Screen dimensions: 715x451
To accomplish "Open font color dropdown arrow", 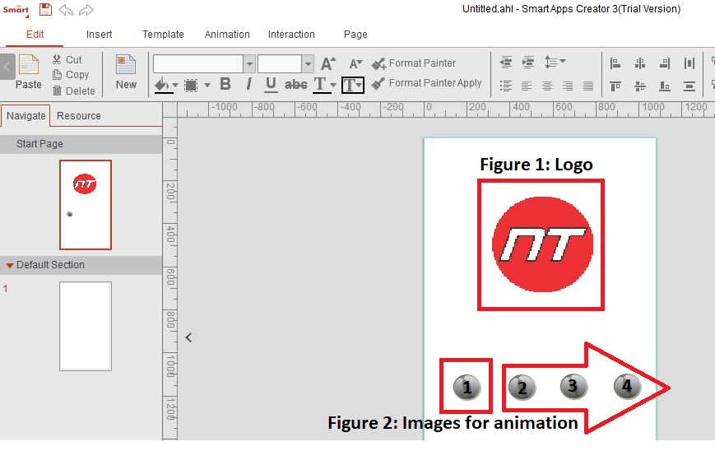I will click(333, 85).
